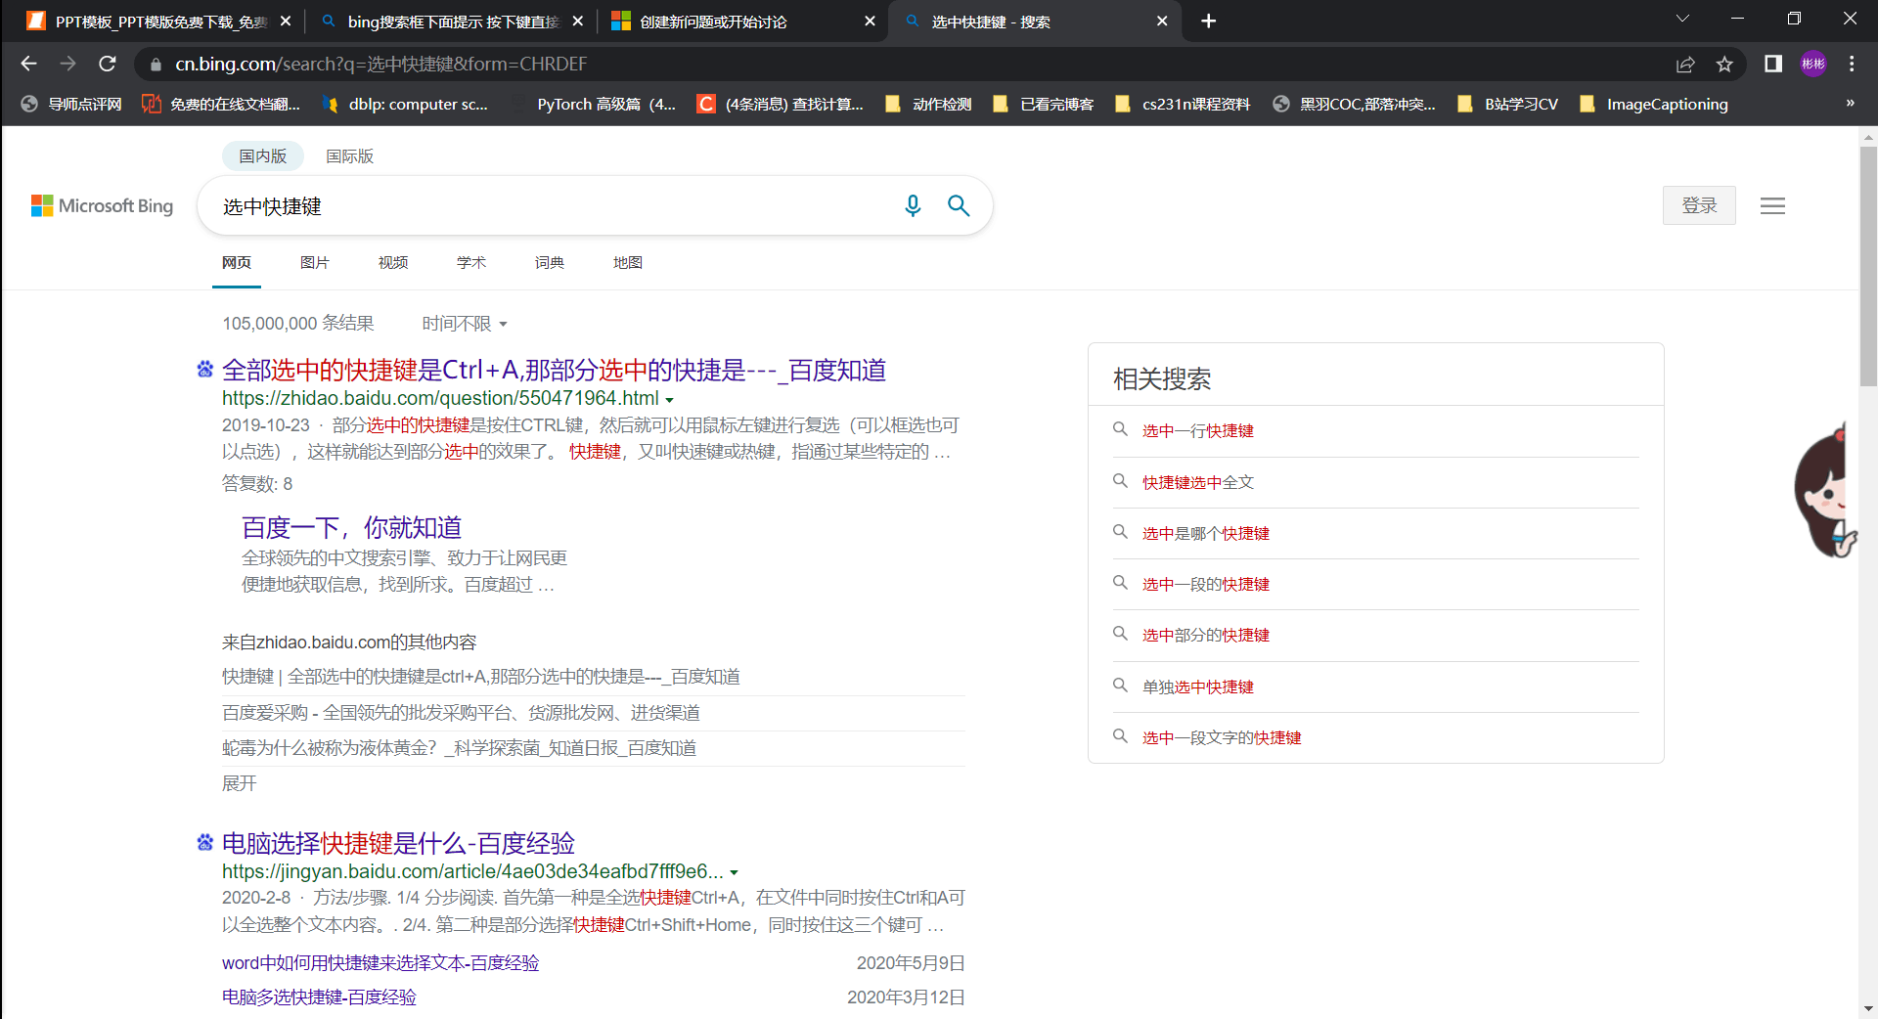
Task: Search related term 选中一段的快捷键
Action: [x=1205, y=584]
